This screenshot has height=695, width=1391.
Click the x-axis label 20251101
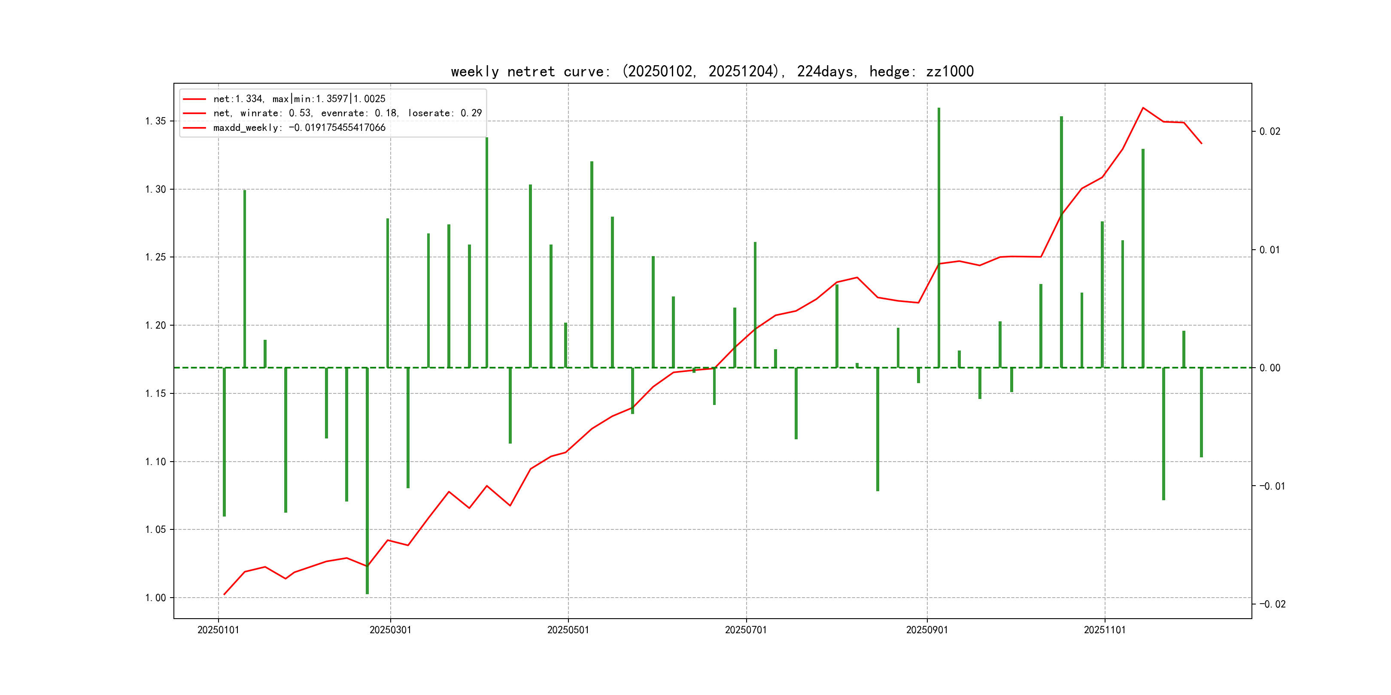click(1105, 630)
